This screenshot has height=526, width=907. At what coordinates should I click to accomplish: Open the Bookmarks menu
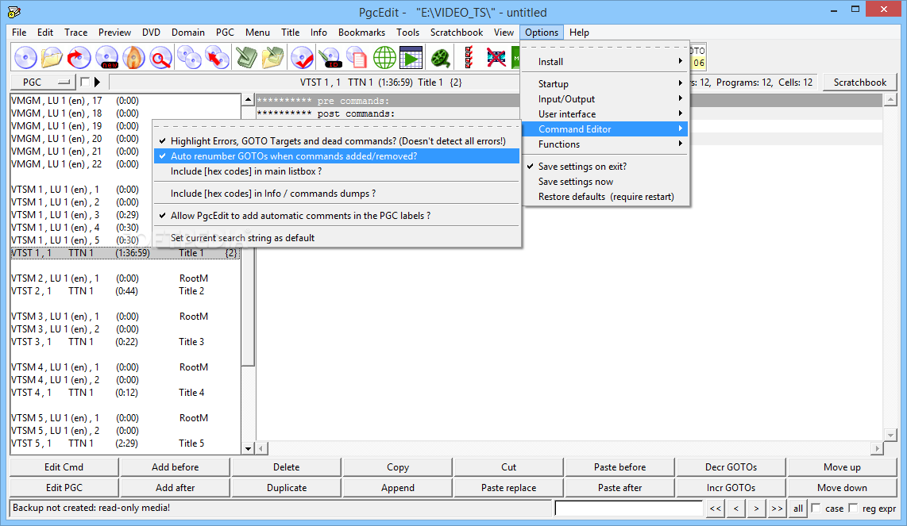(361, 33)
